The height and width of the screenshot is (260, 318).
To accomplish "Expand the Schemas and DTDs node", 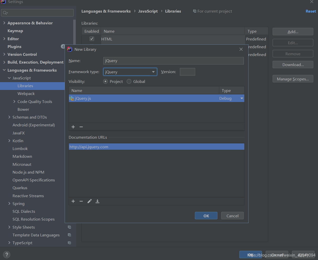I will pos(9,117).
